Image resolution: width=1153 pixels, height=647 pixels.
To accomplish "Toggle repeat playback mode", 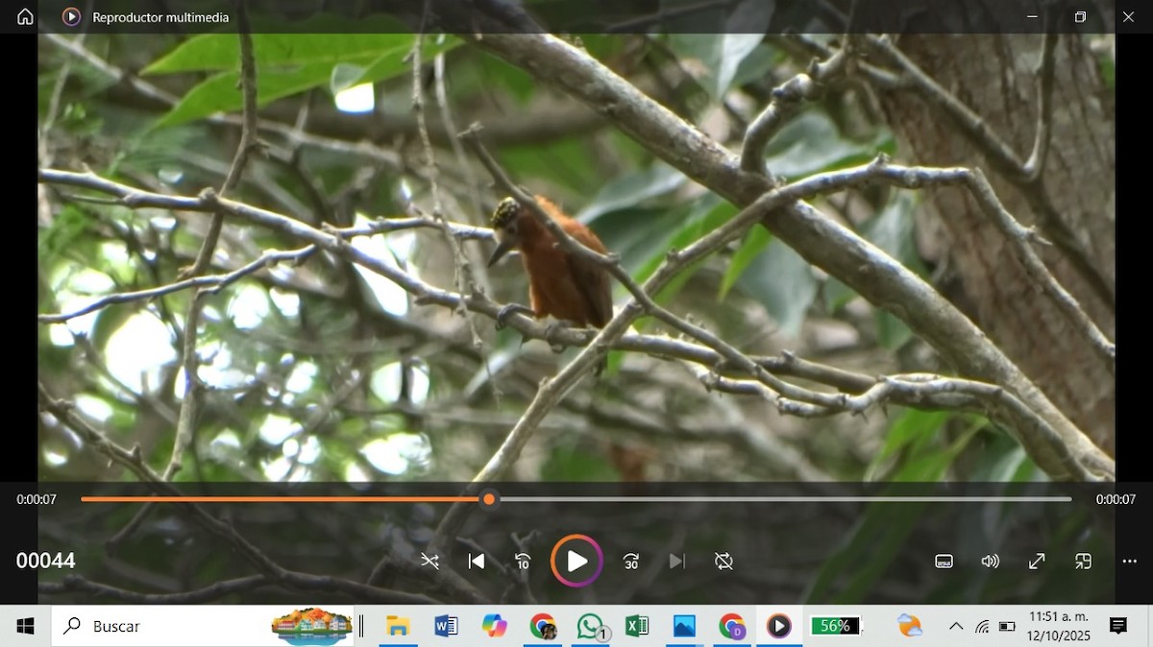I will [x=724, y=562].
